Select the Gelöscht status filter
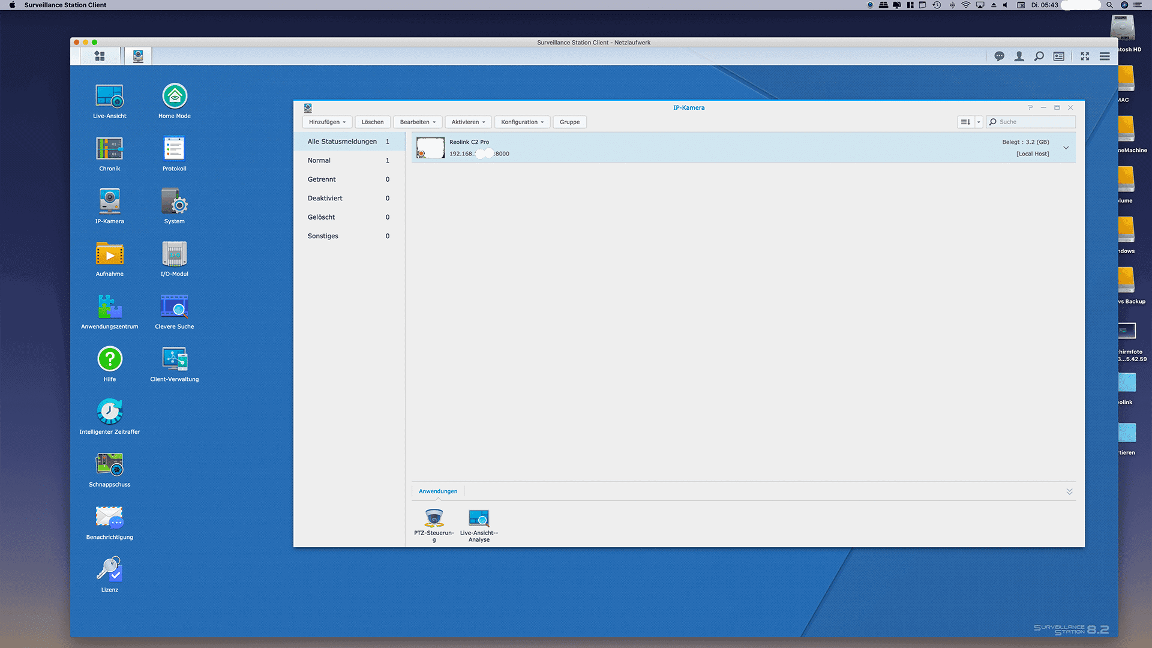This screenshot has width=1152, height=648. [x=349, y=217]
